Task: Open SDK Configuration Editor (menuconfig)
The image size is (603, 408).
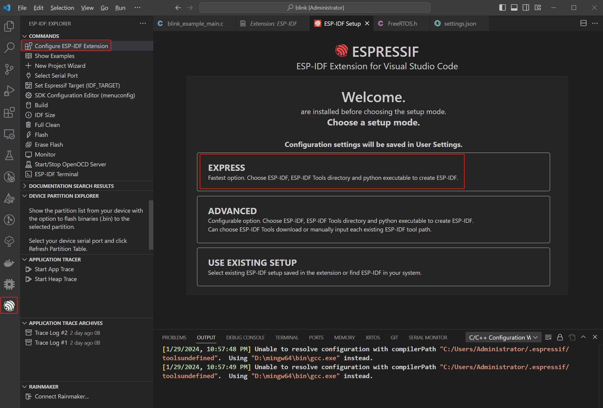Action: pyautogui.click(x=87, y=95)
